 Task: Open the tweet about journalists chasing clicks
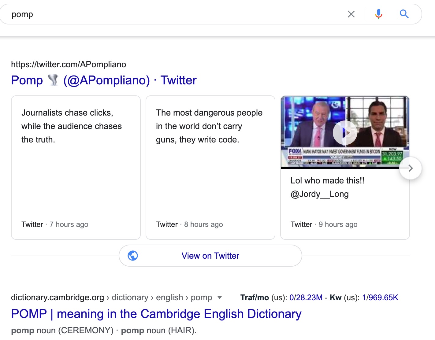pos(76,168)
